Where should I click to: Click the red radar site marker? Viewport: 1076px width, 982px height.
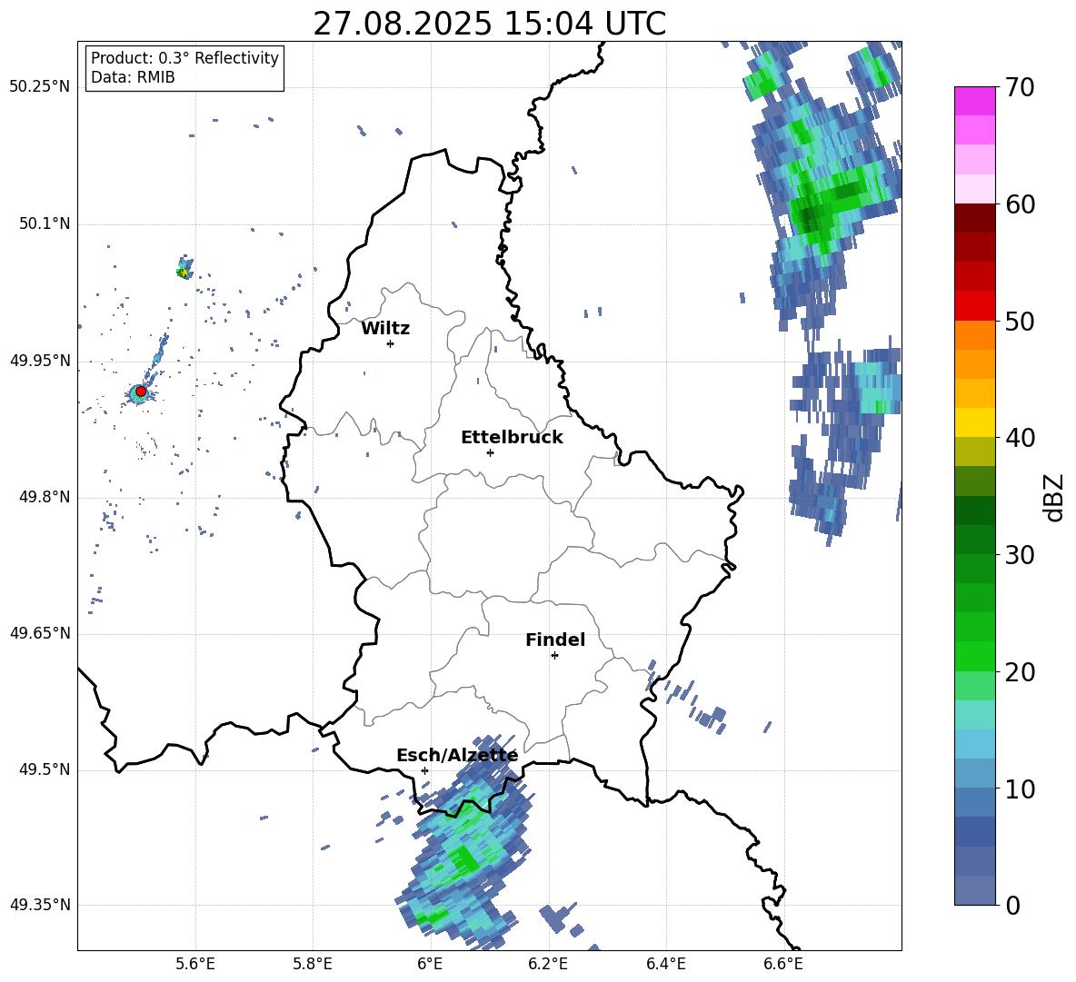coord(141,392)
